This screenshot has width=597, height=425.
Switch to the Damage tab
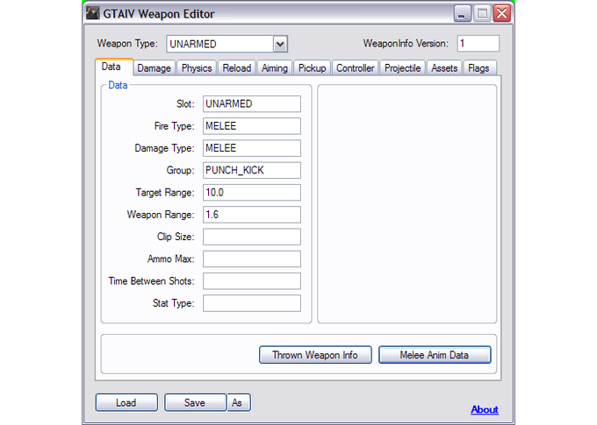coord(155,68)
